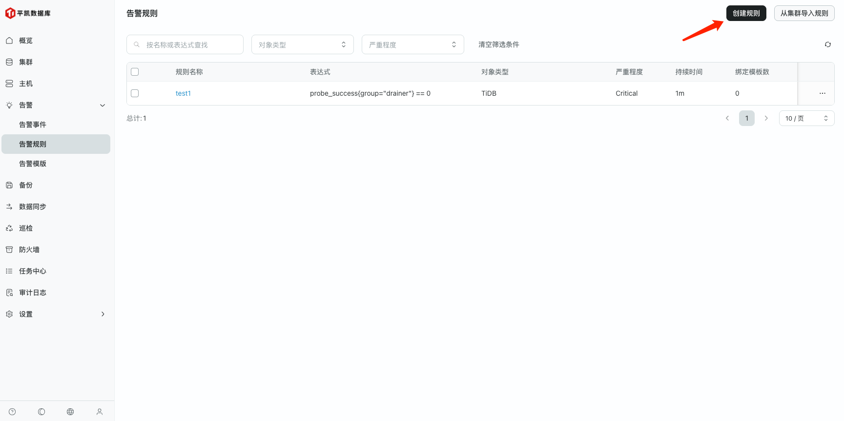Click the refresh icon above the table
Image resolution: width=844 pixels, height=421 pixels.
(x=827, y=44)
